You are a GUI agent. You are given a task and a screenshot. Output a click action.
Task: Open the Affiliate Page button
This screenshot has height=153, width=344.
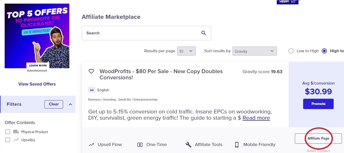(318, 139)
